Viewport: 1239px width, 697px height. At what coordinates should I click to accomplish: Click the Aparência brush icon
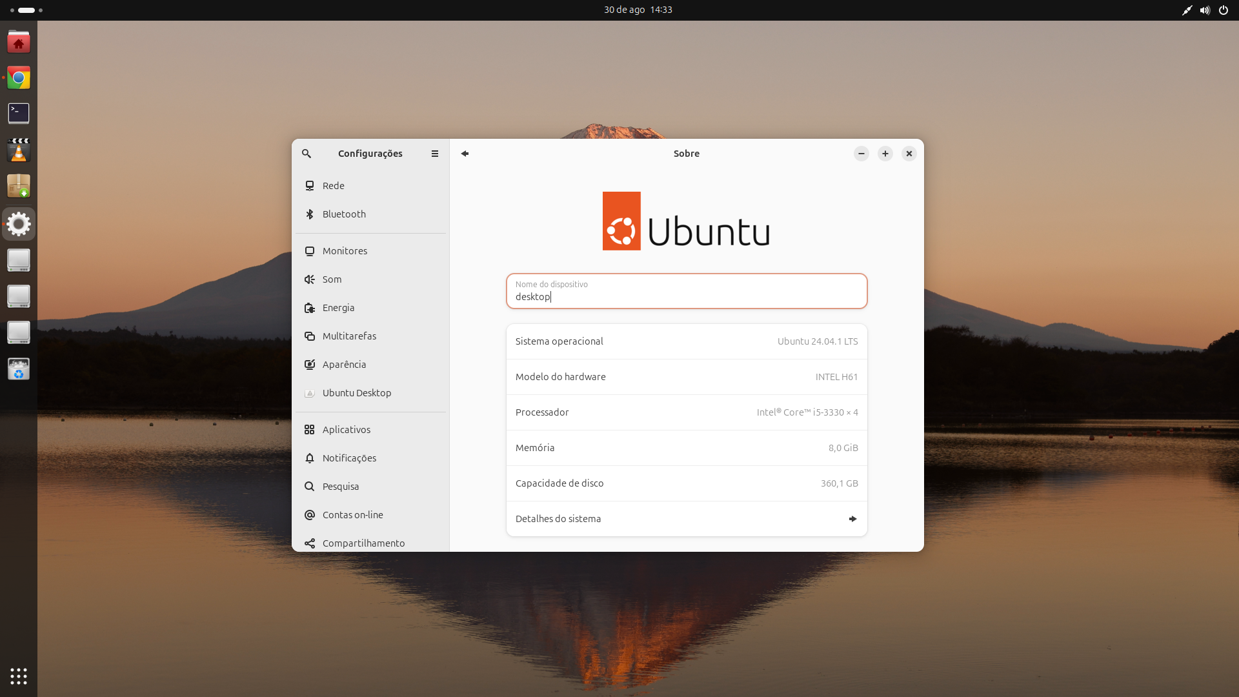point(310,365)
